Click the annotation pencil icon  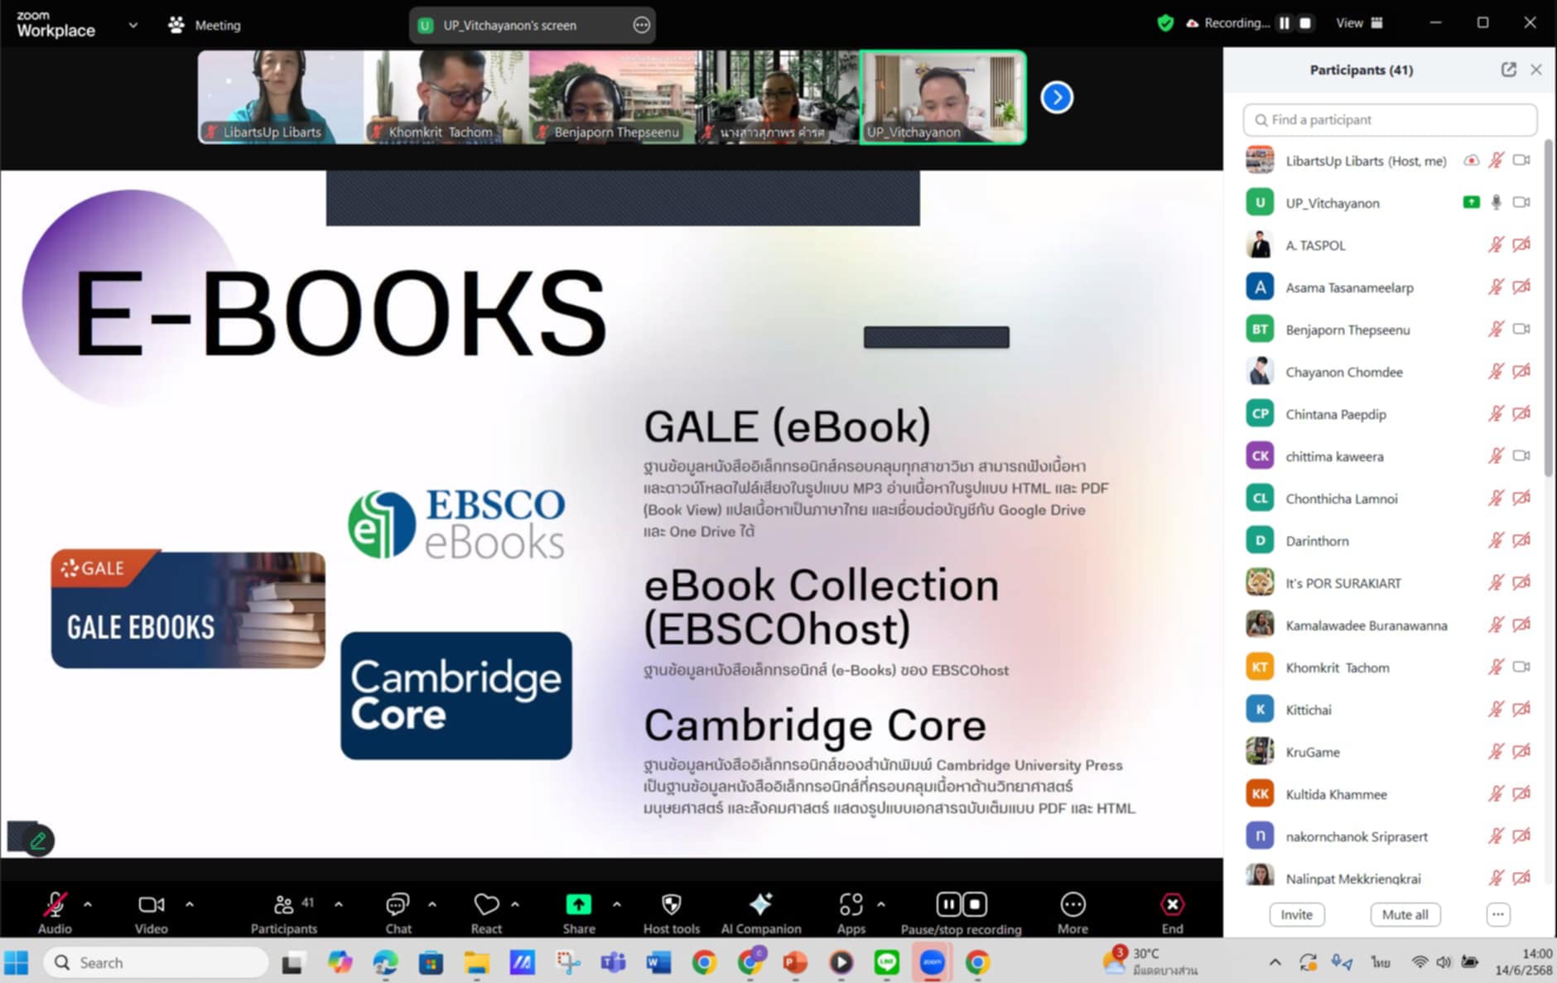(37, 841)
